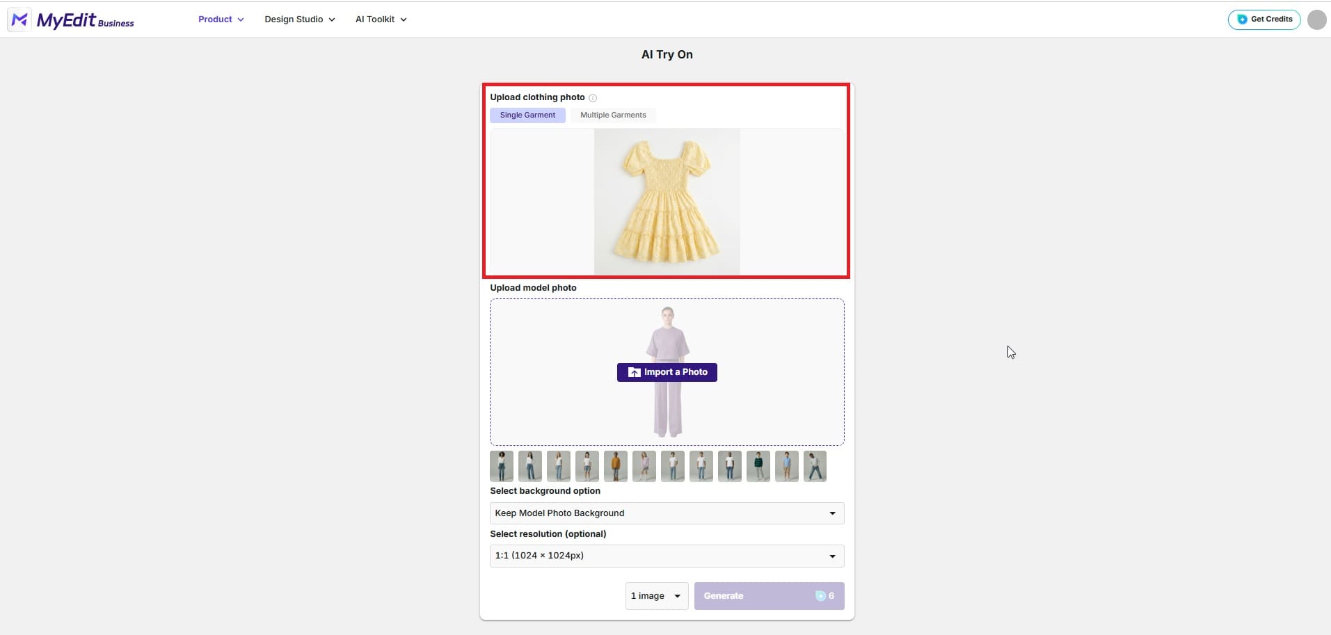1331x635 pixels.
Task: Click the coin icon inside Get Credits
Action: point(1242,19)
